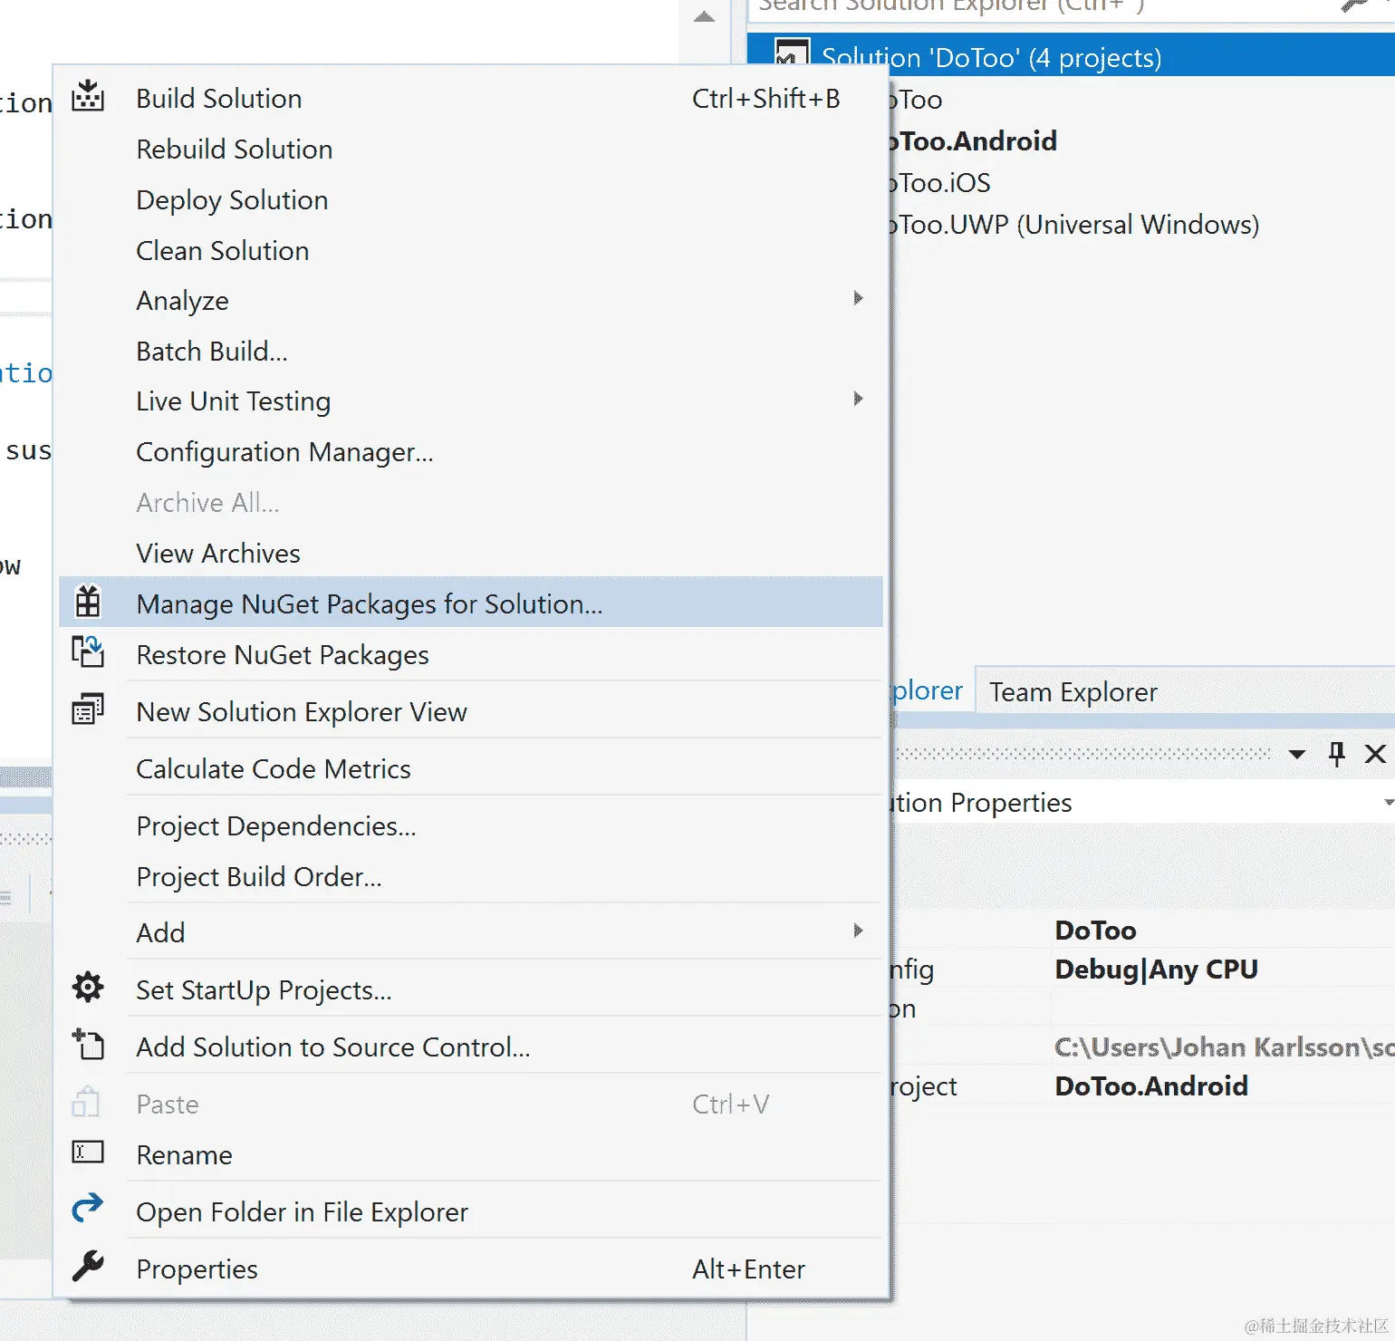Click the Set StartUp Projects gear icon
The height and width of the screenshot is (1341, 1395).
88,988
